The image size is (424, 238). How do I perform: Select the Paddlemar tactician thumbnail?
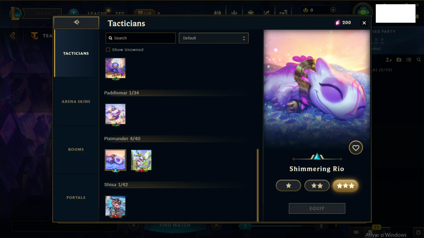click(x=115, y=114)
